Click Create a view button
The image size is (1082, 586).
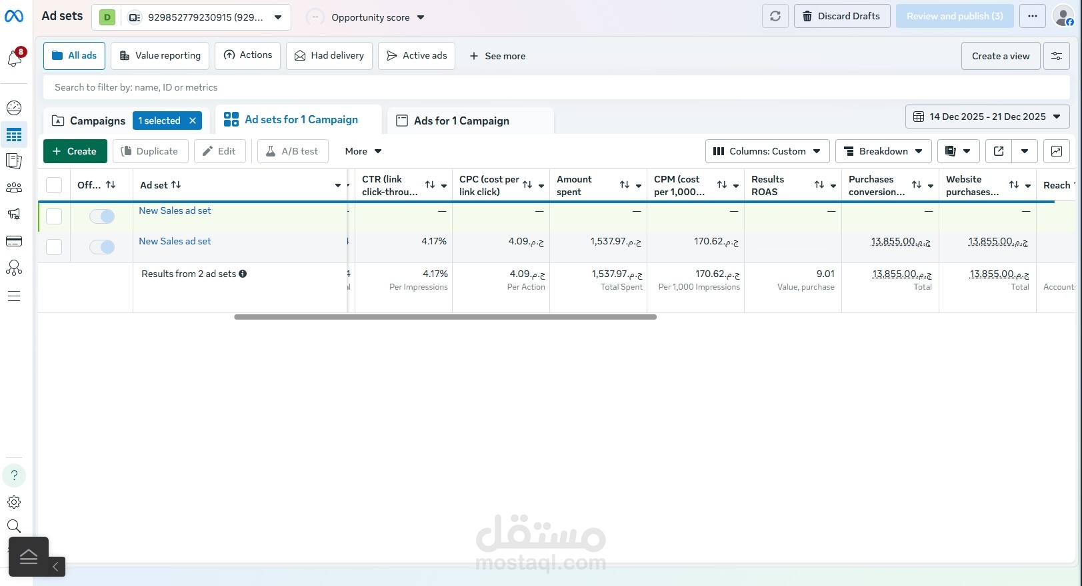pos(1001,56)
